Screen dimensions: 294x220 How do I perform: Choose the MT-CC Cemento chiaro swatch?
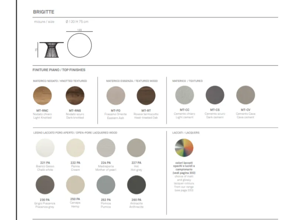pyautogui.click(x=185, y=95)
